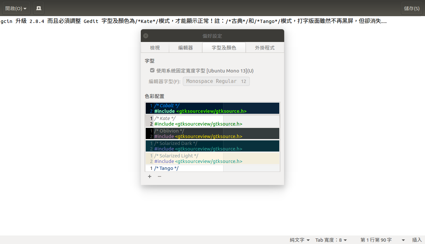Pick the Oblivion color scheme

click(212, 133)
